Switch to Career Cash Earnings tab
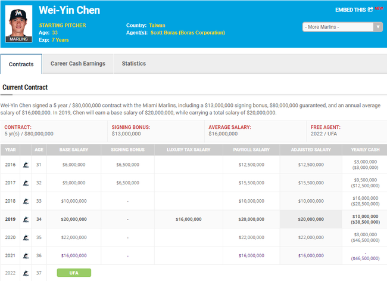This screenshot has width=387, height=281. pyautogui.click(x=78, y=64)
